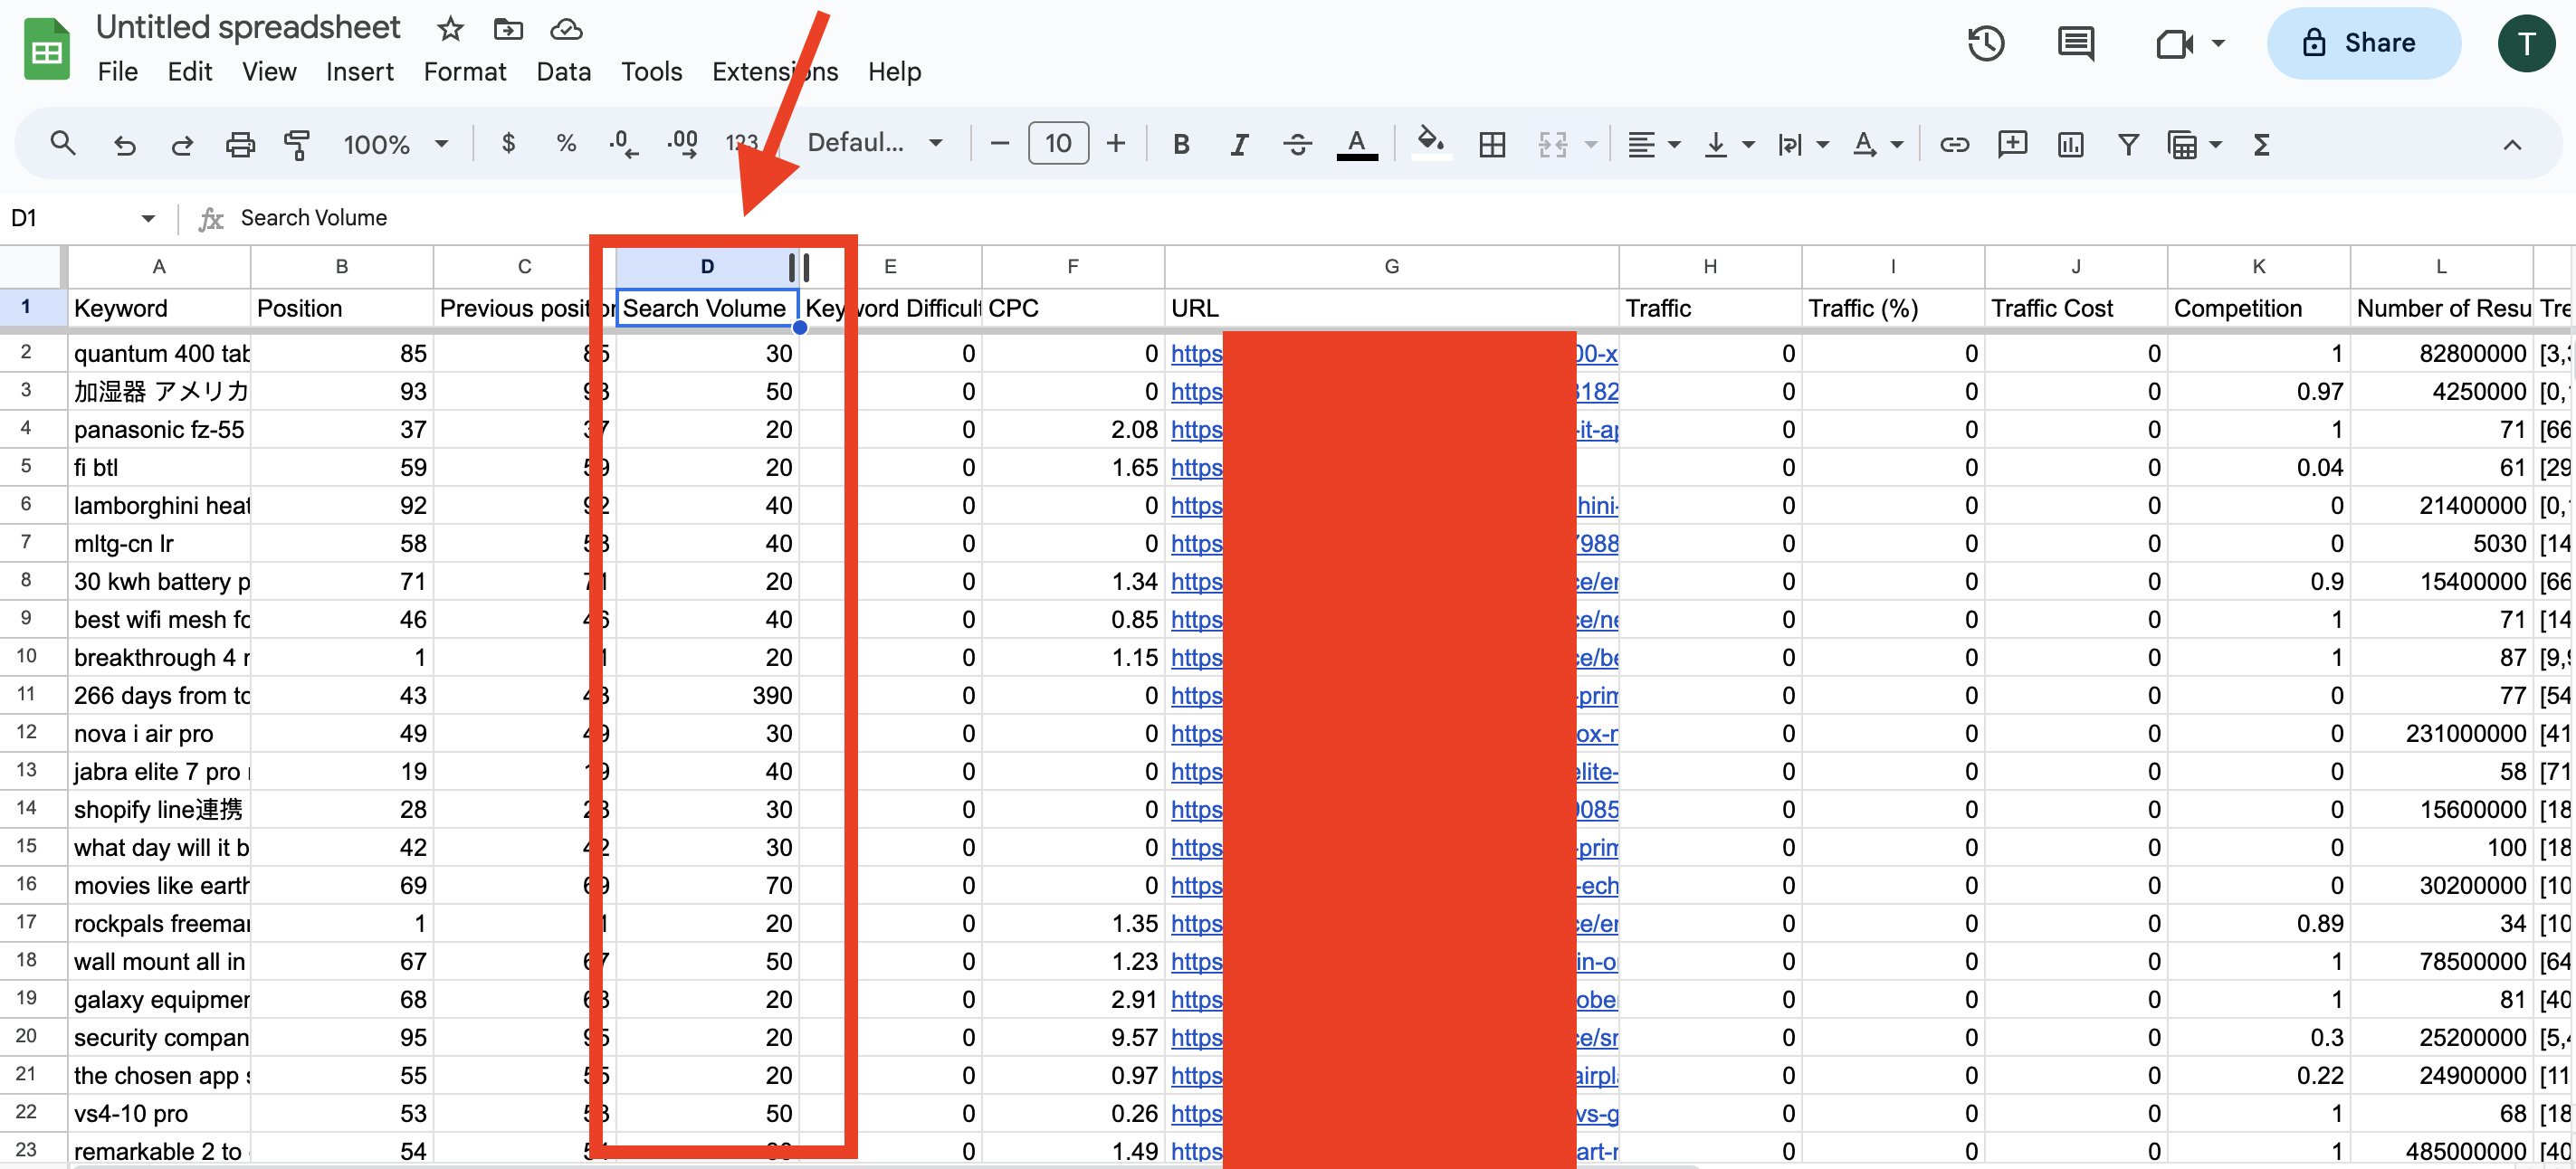Image resolution: width=2576 pixels, height=1169 pixels.
Task: Star this Untitled spreadsheet
Action: (450, 29)
